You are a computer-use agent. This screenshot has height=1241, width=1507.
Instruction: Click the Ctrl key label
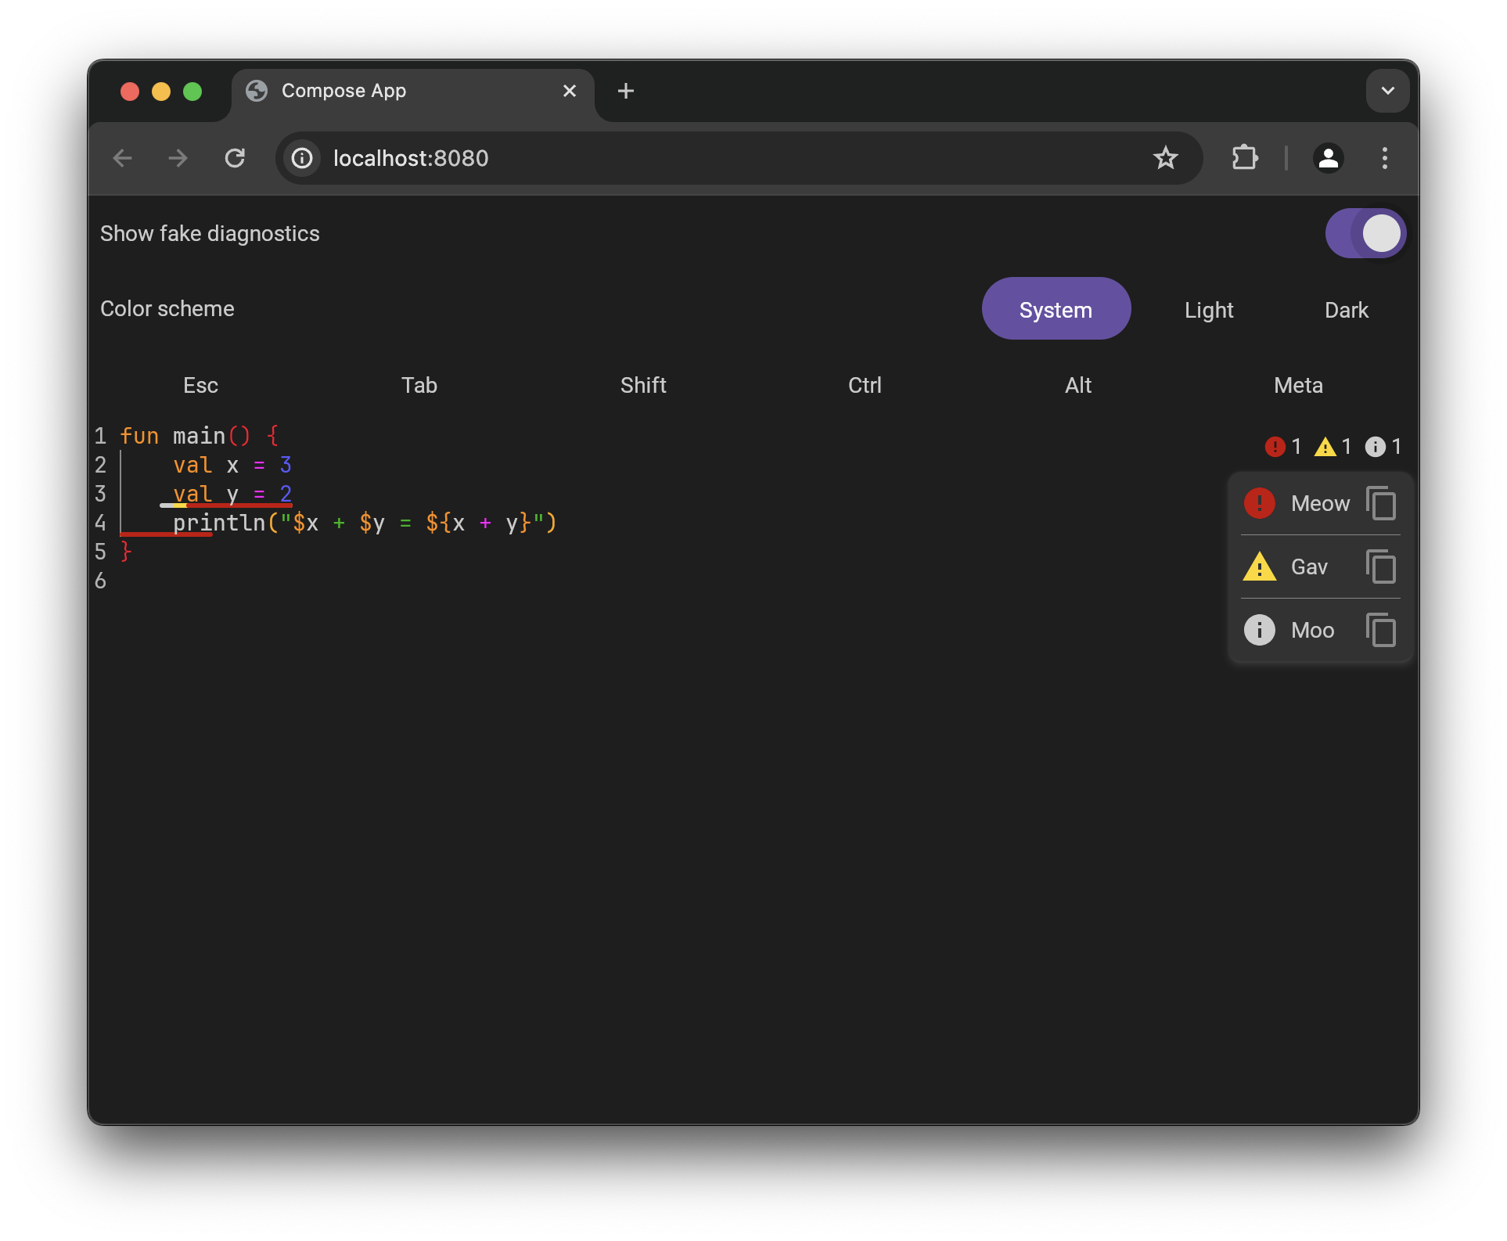865,386
